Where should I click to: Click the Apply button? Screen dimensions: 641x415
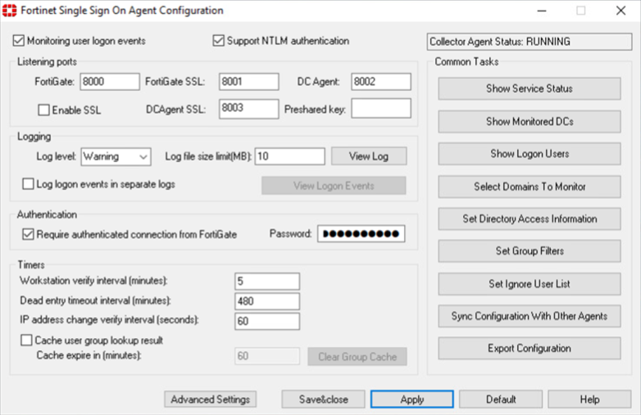point(412,399)
